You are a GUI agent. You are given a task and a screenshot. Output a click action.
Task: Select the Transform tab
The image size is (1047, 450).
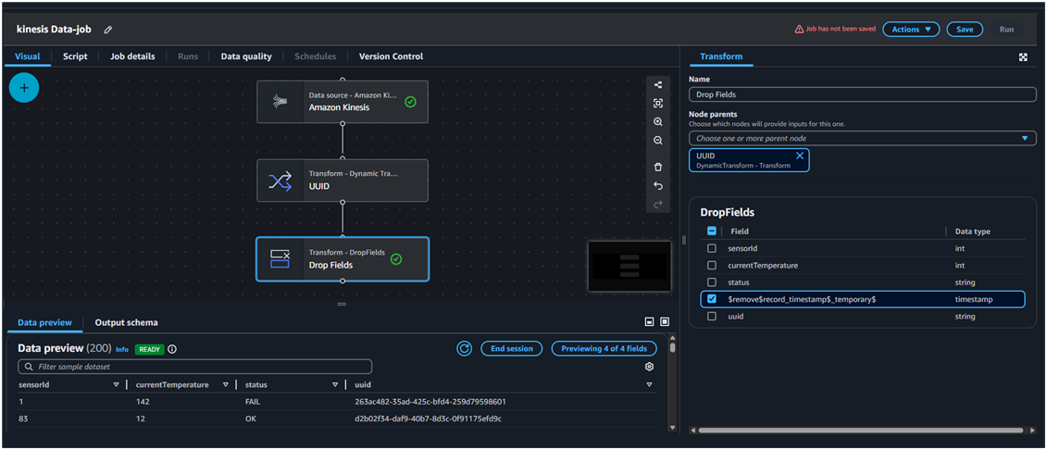(x=721, y=56)
